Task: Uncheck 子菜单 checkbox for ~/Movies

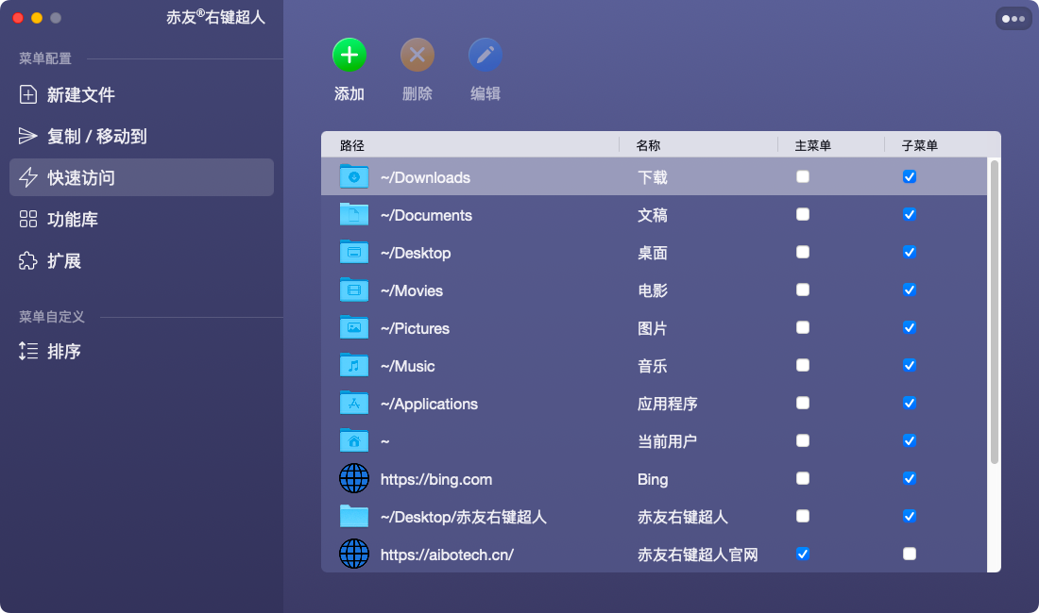Action: (x=909, y=290)
